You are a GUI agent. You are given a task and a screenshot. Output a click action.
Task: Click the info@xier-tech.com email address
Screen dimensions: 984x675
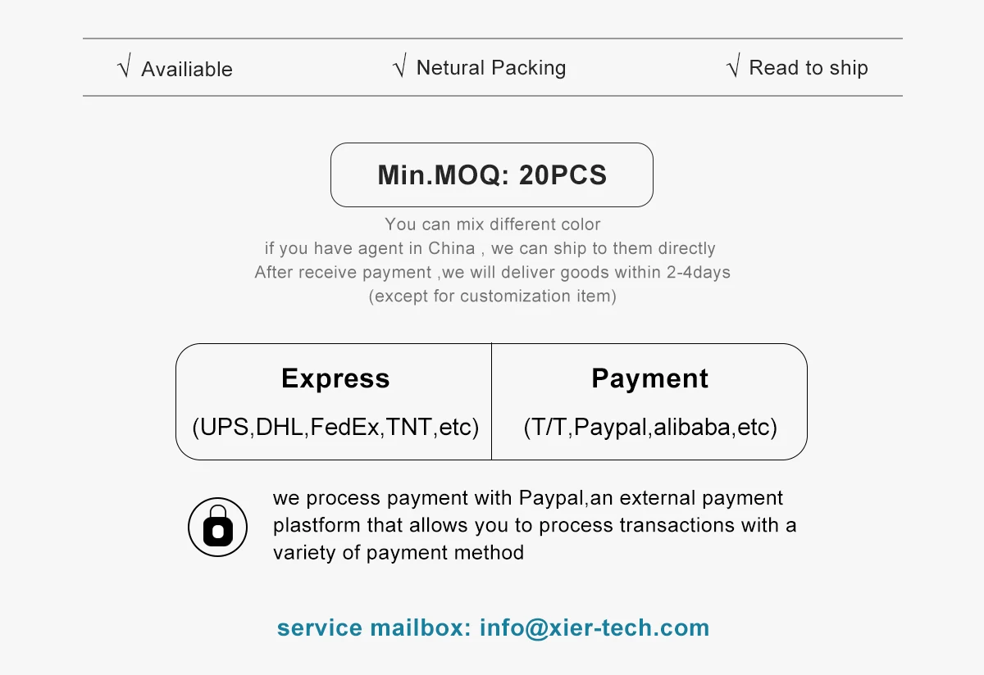pyautogui.click(x=594, y=627)
